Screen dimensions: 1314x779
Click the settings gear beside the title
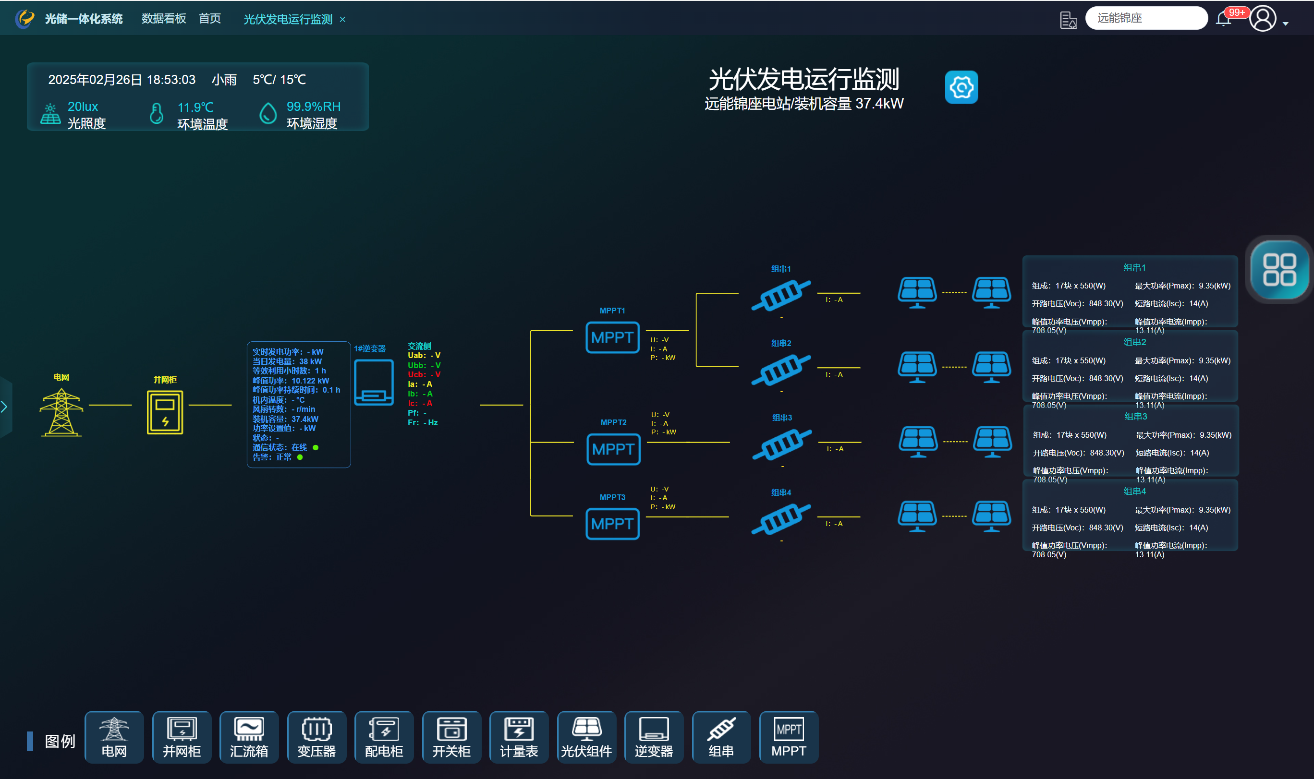pyautogui.click(x=961, y=87)
